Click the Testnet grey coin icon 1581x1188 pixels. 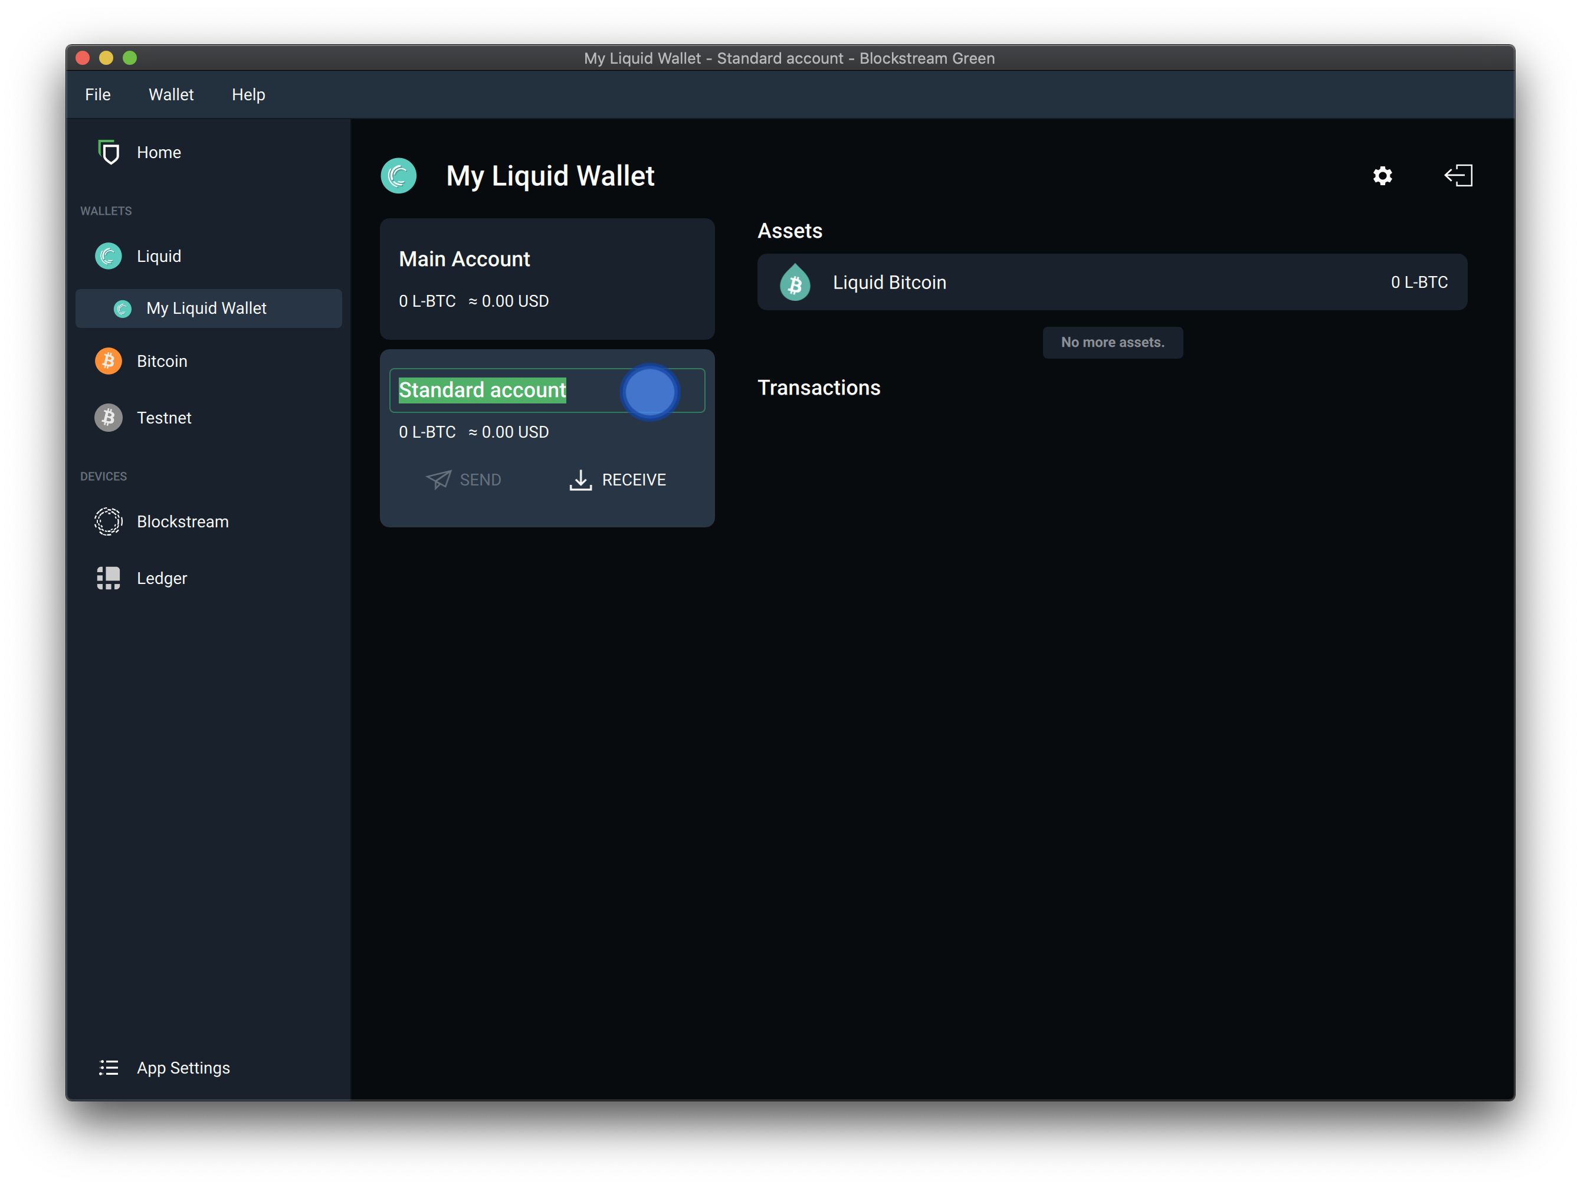point(109,418)
